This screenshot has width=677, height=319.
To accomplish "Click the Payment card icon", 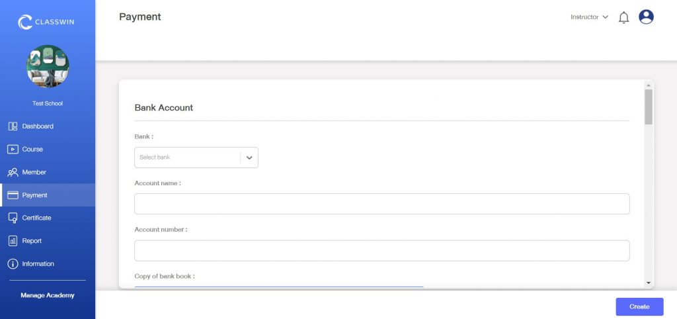I will pos(13,195).
